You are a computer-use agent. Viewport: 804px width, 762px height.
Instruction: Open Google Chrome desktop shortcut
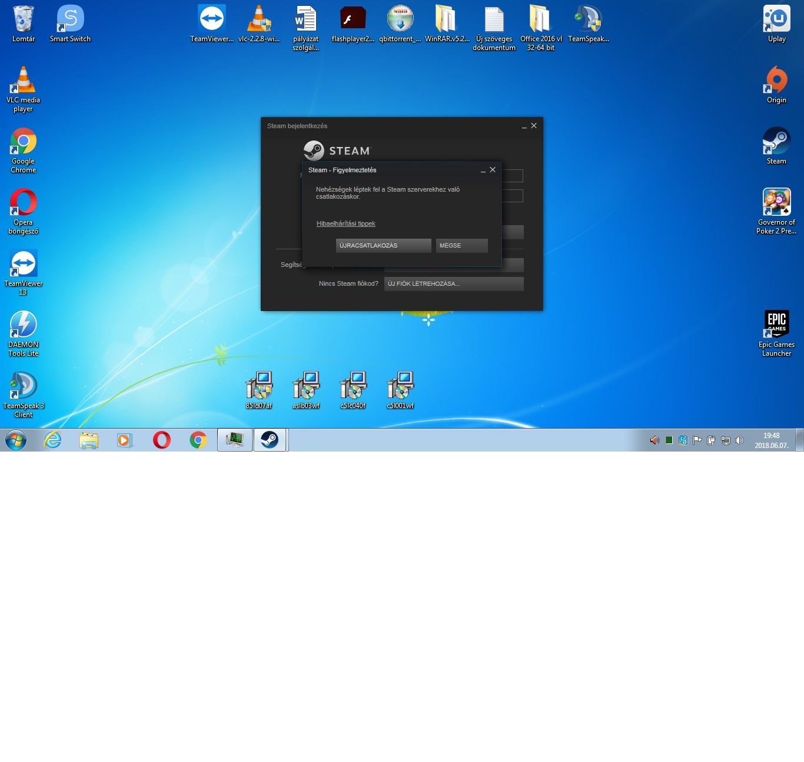(x=24, y=151)
